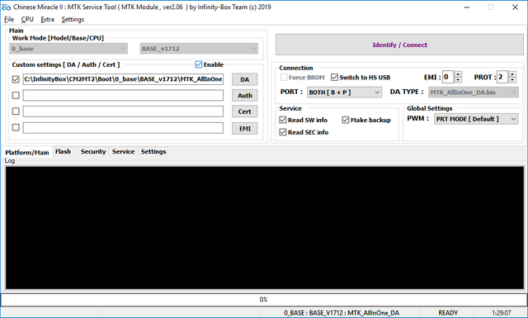Open the PWM PRT MODE dropdown
Image resolution: width=528 pixels, height=318 pixels.
[x=476, y=119]
